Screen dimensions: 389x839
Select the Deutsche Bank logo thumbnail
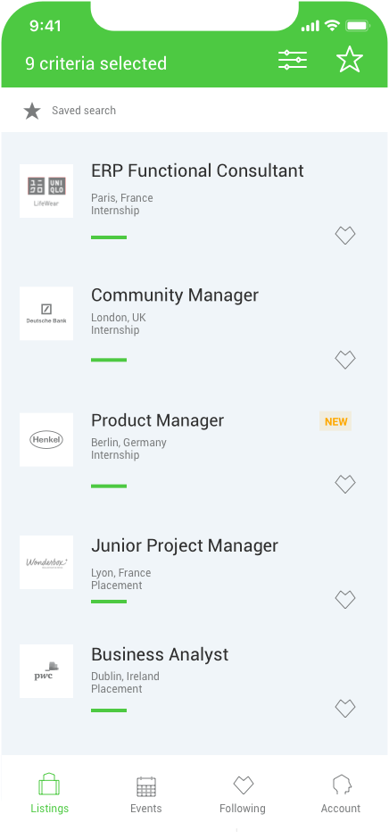pyautogui.click(x=46, y=313)
